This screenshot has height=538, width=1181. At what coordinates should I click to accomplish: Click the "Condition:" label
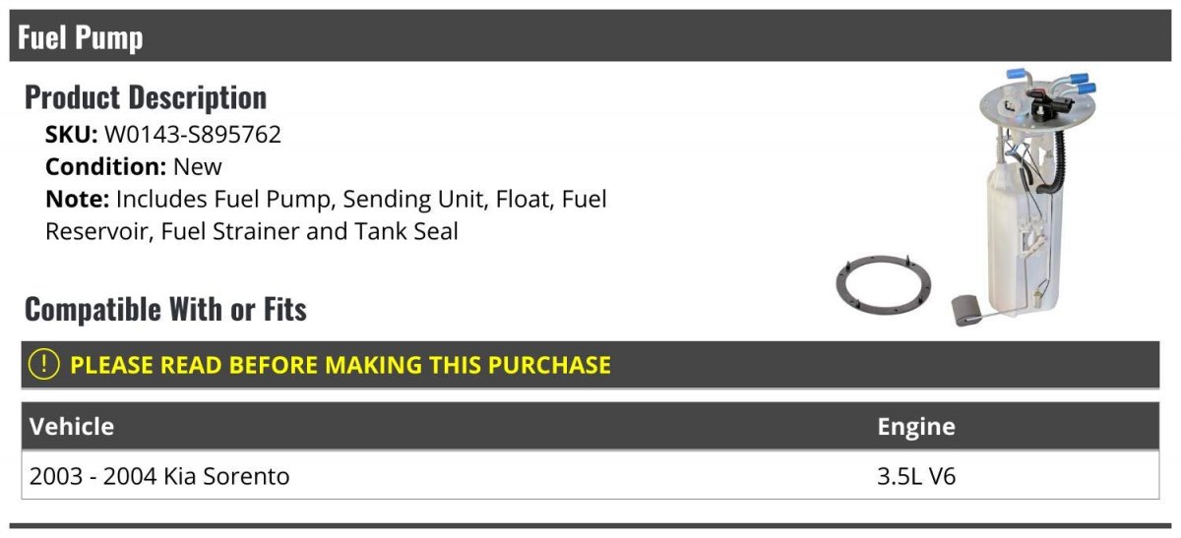coord(105,167)
